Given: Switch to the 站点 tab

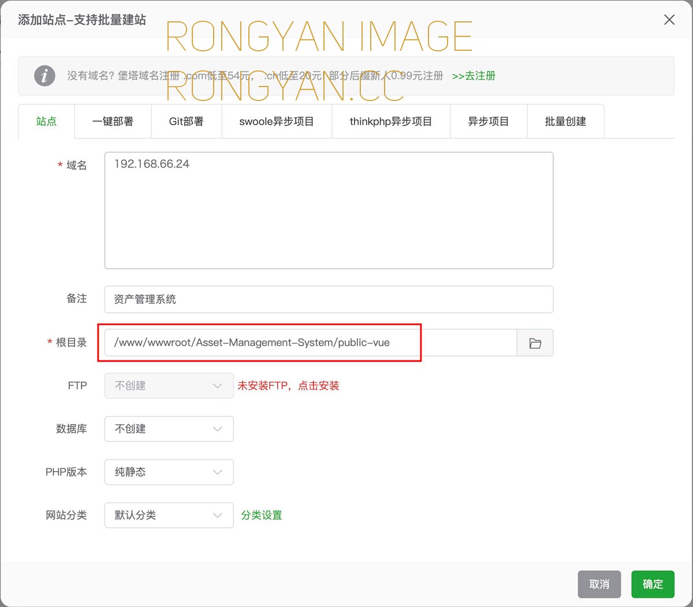Looking at the screenshot, I should pos(46,121).
